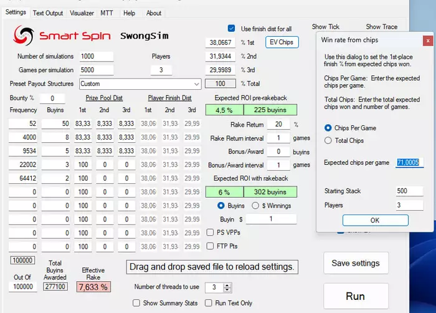Edit the % 1st finish field
This screenshot has width=436, height=313.
[x=220, y=42]
